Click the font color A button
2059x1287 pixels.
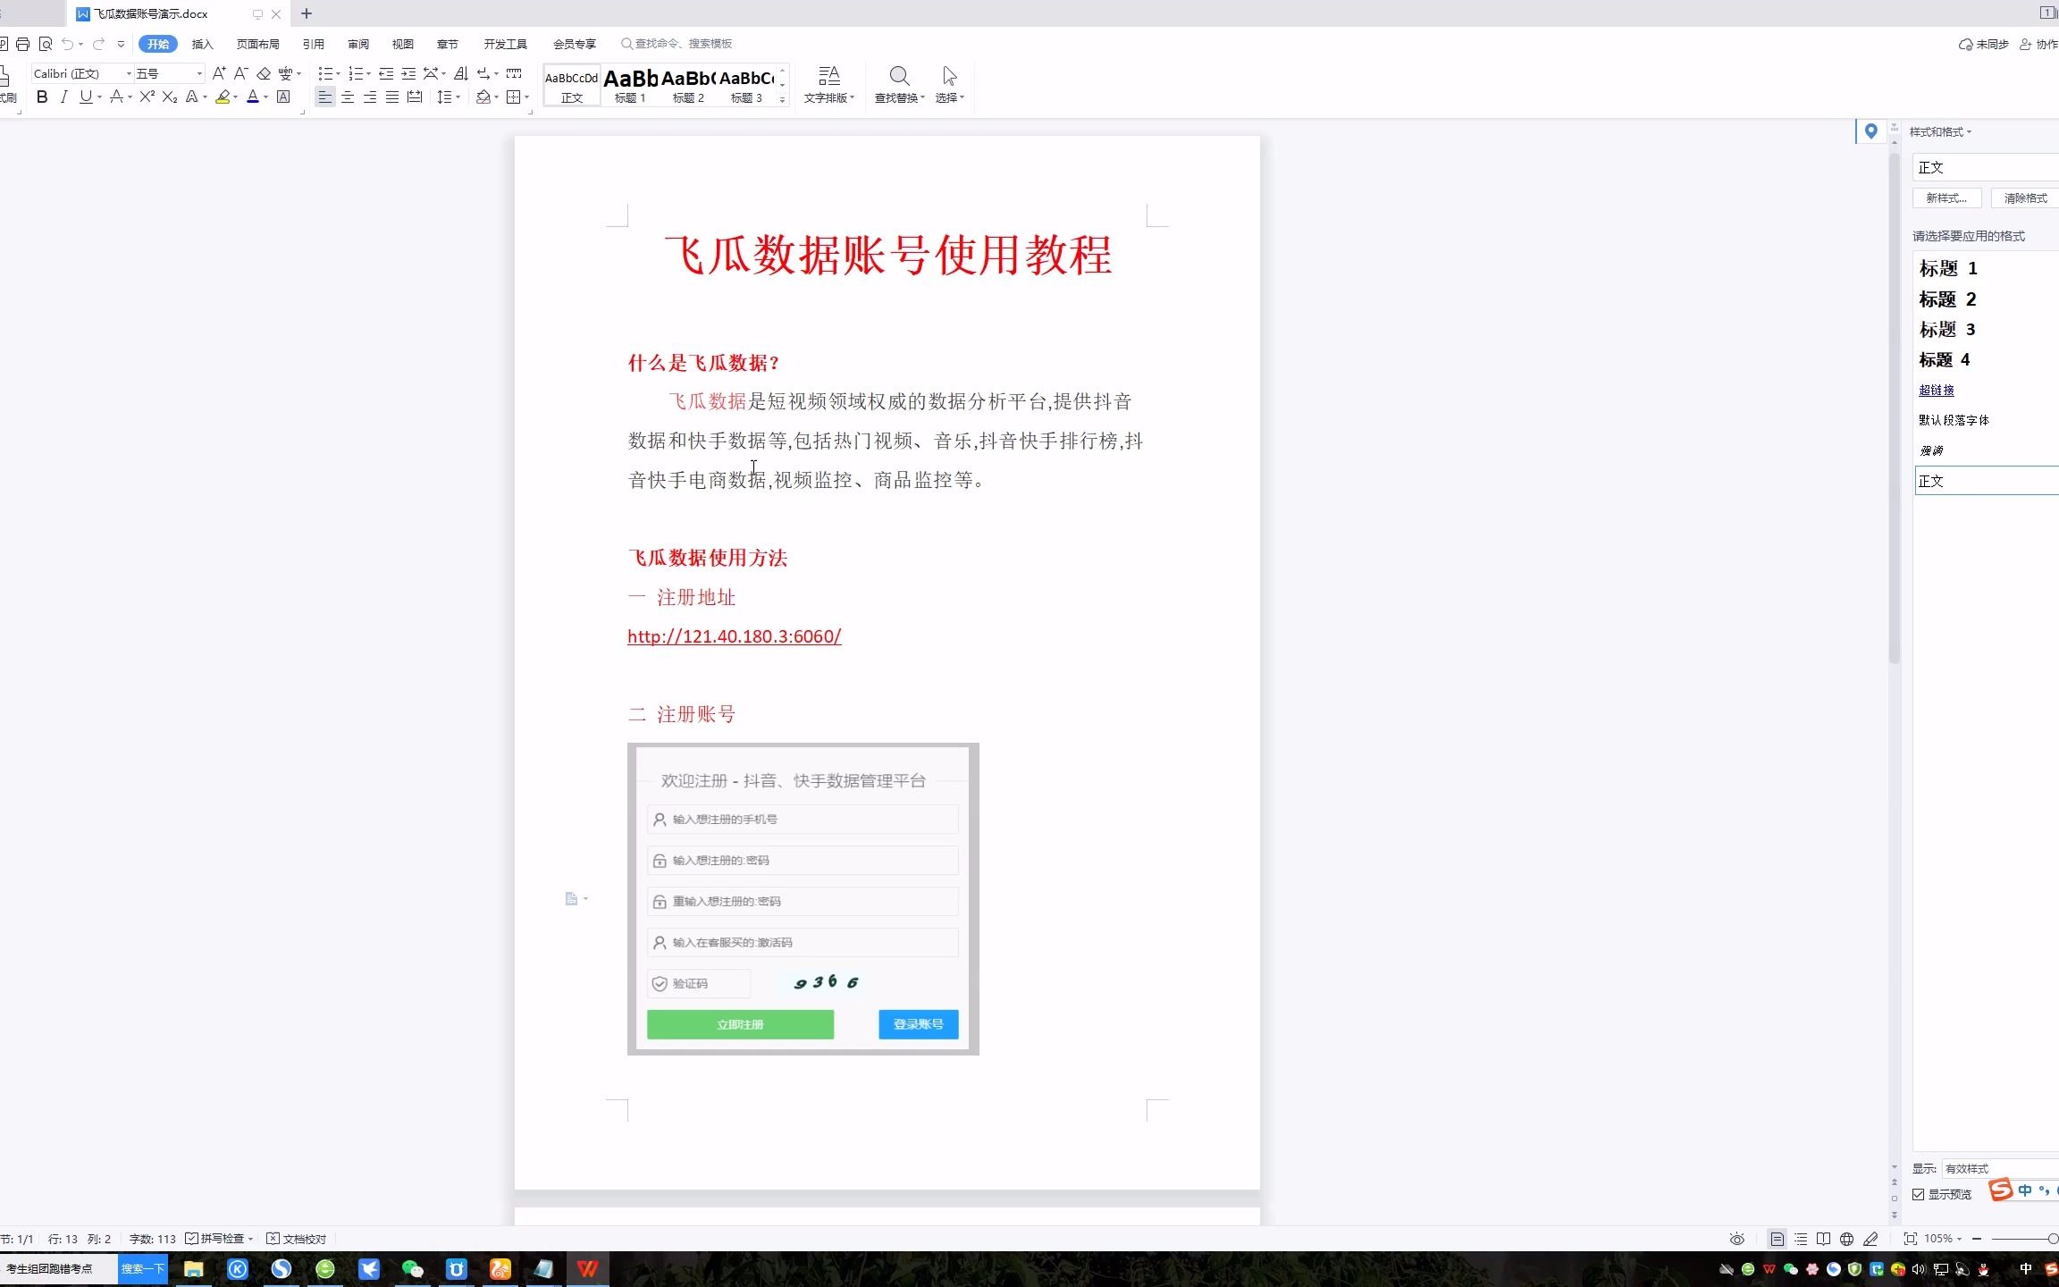253,97
